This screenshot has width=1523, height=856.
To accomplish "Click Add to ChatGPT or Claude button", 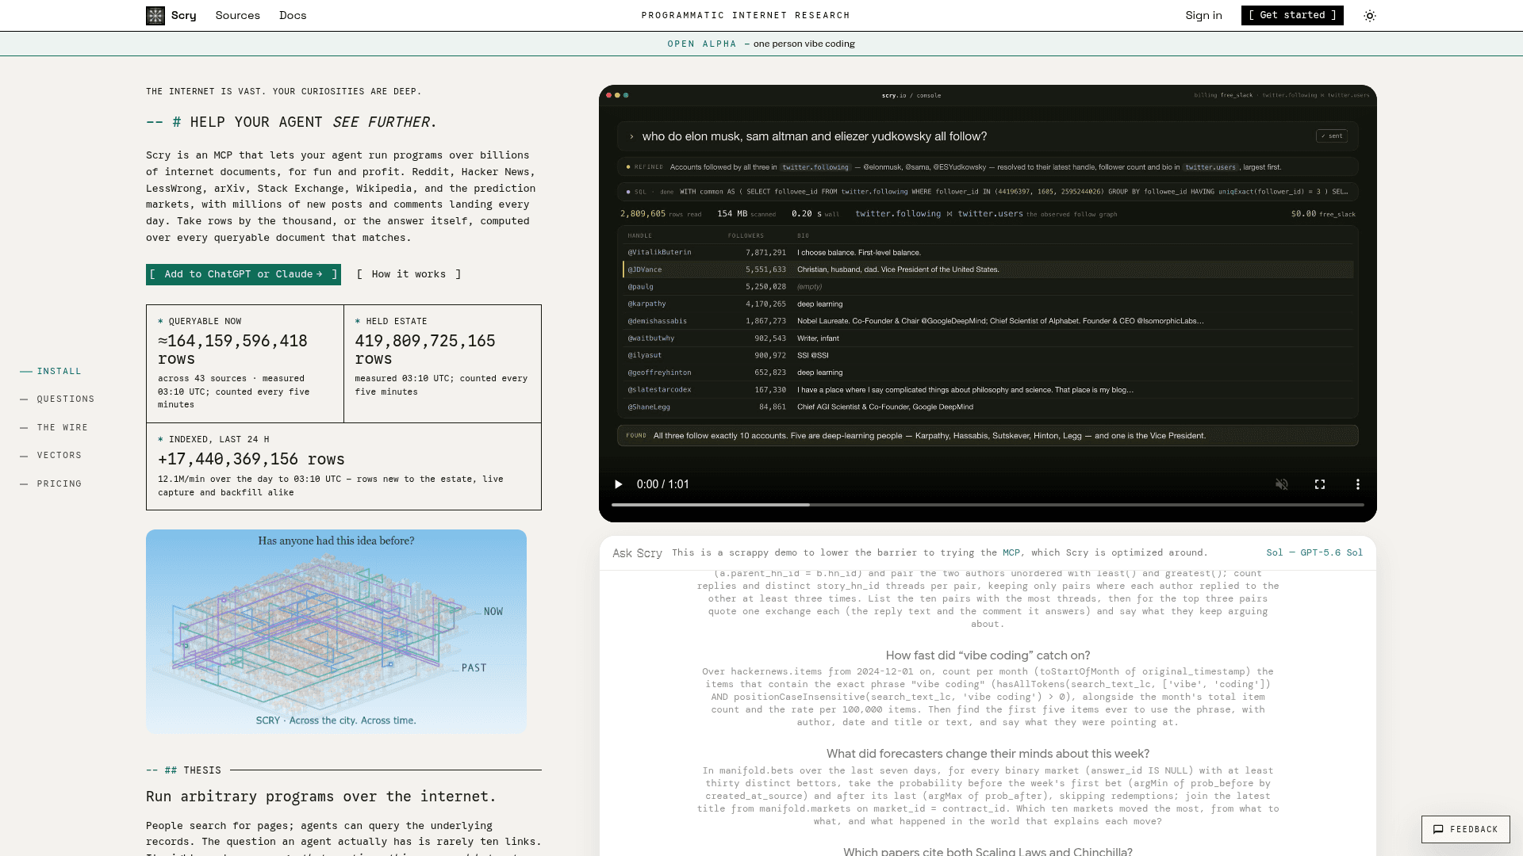I will (x=244, y=274).
